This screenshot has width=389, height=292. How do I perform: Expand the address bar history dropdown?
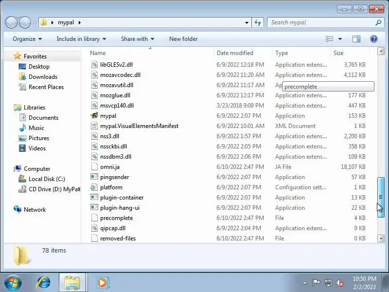coord(247,22)
